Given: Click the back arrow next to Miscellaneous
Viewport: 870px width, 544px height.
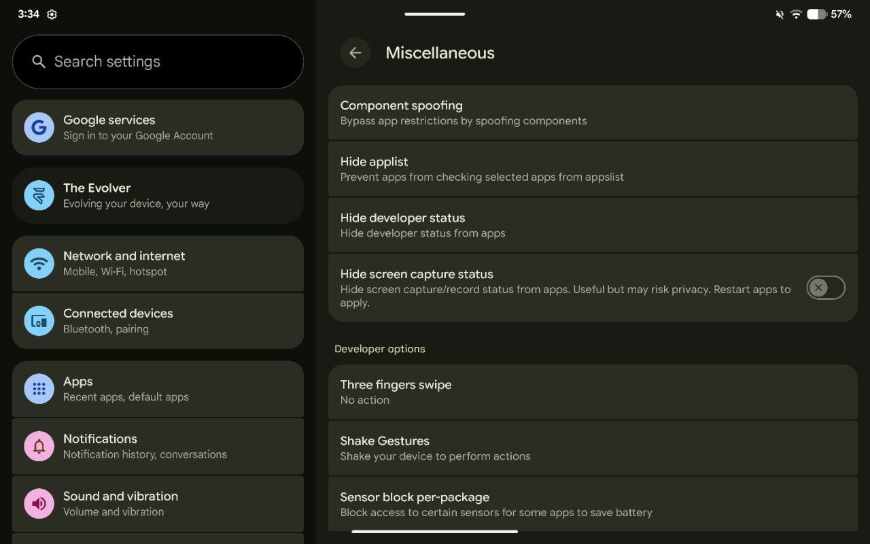Looking at the screenshot, I should tap(355, 53).
